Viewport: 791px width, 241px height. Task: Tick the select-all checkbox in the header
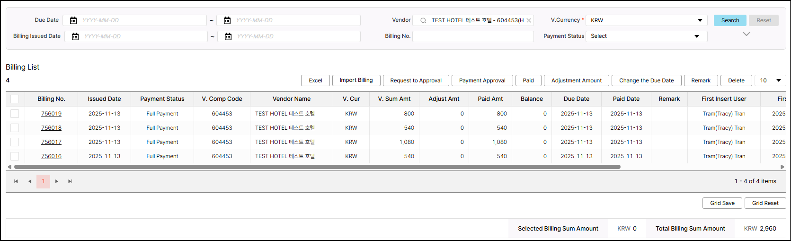(x=15, y=99)
